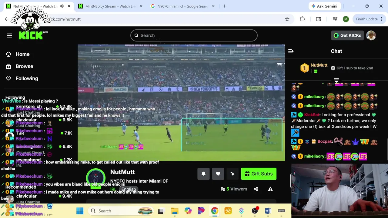The height and width of the screenshot is (218, 388).
Task: Click Ask Gemini button
Action: (324, 6)
